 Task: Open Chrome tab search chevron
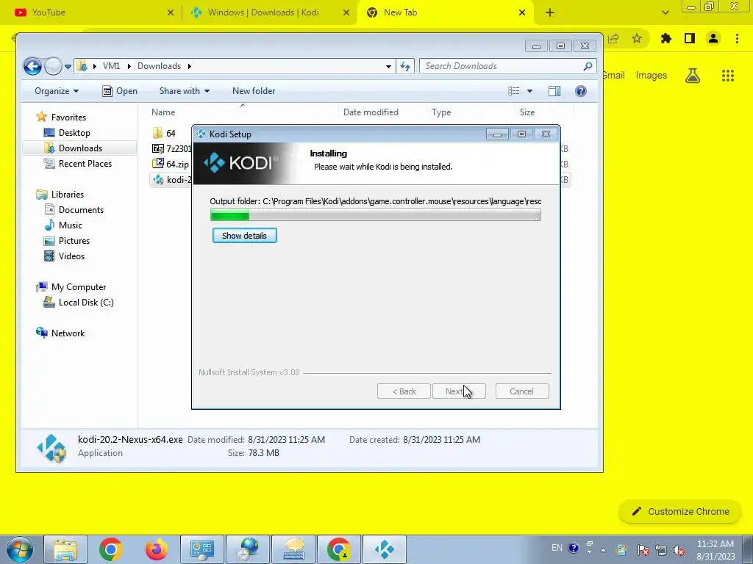(665, 13)
